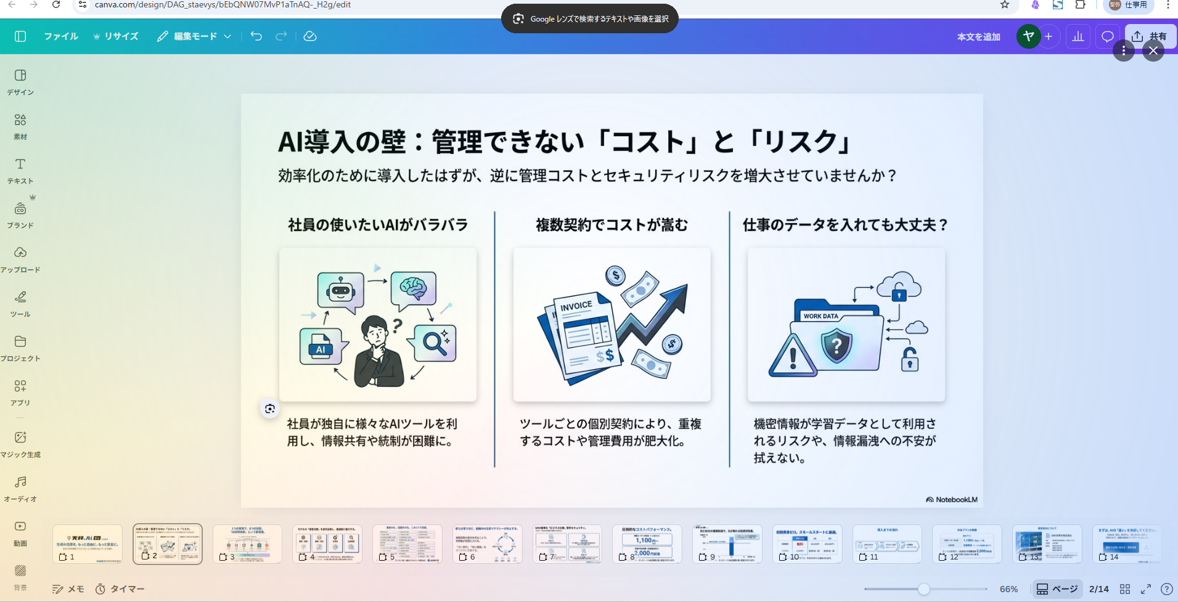The height and width of the screenshot is (602, 1178).
Task: Open the 素材 (Elements) panel
Action: point(20,125)
